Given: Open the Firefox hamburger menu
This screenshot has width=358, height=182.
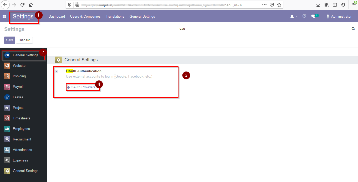Looking at the screenshot, I should coord(354,5).
